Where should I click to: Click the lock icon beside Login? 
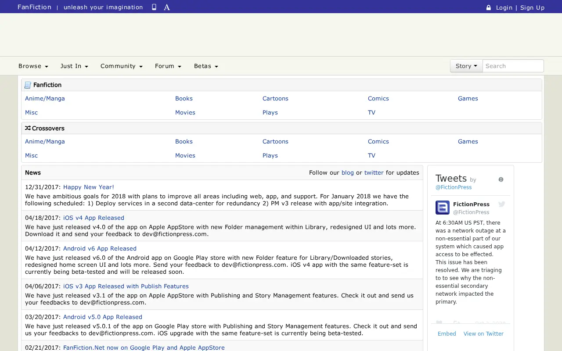click(x=488, y=7)
